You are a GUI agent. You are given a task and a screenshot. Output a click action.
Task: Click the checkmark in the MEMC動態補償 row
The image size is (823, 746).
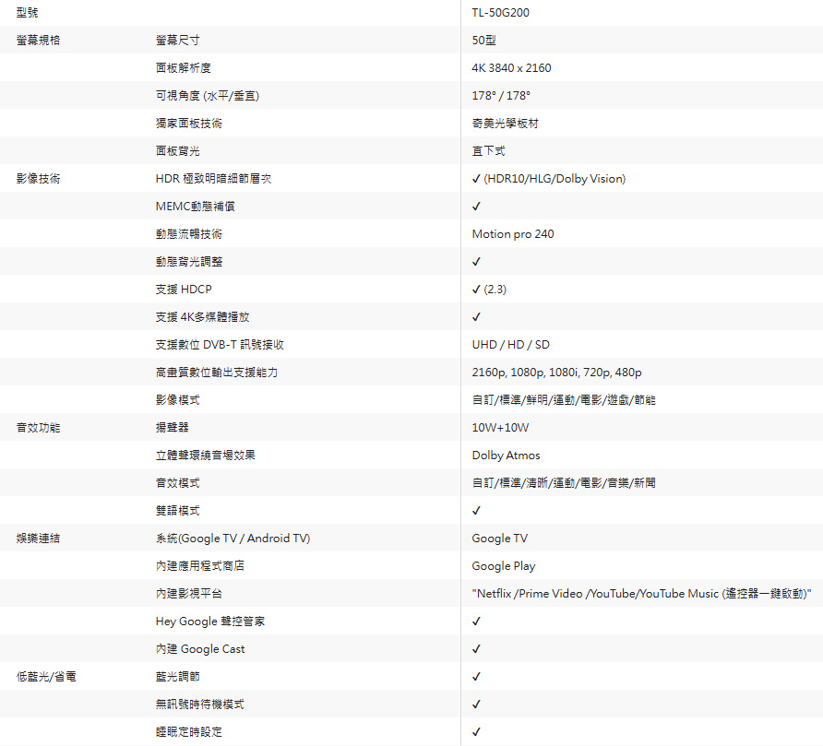476,207
